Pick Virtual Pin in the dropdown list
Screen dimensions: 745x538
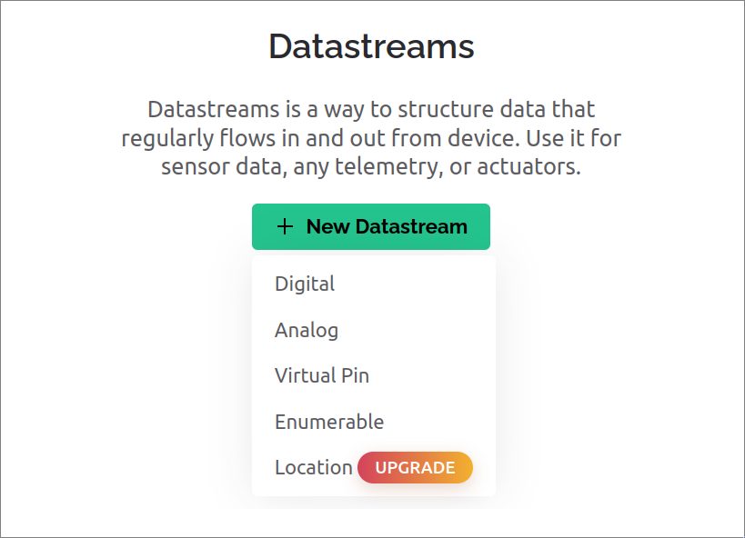(x=321, y=375)
